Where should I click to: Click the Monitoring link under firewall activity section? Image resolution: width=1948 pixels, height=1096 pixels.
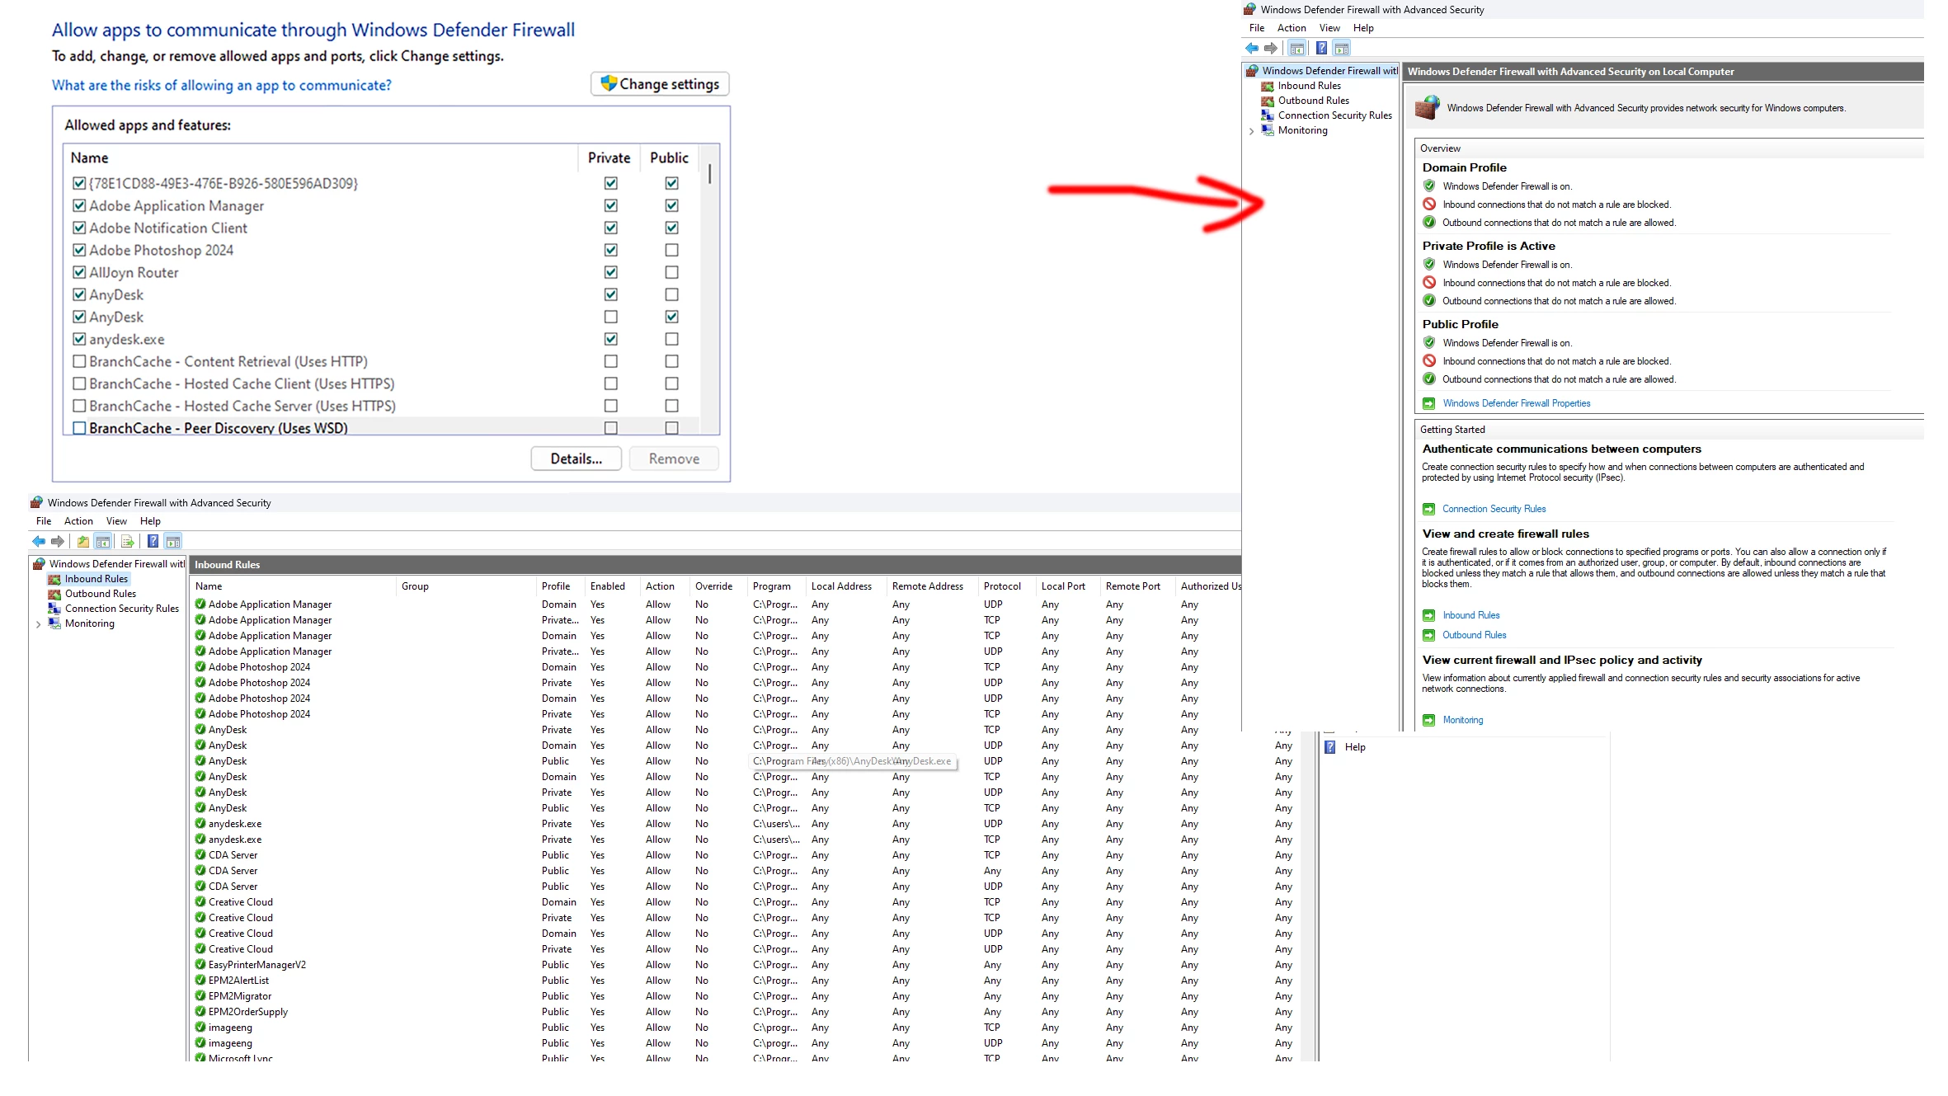pyautogui.click(x=1462, y=720)
